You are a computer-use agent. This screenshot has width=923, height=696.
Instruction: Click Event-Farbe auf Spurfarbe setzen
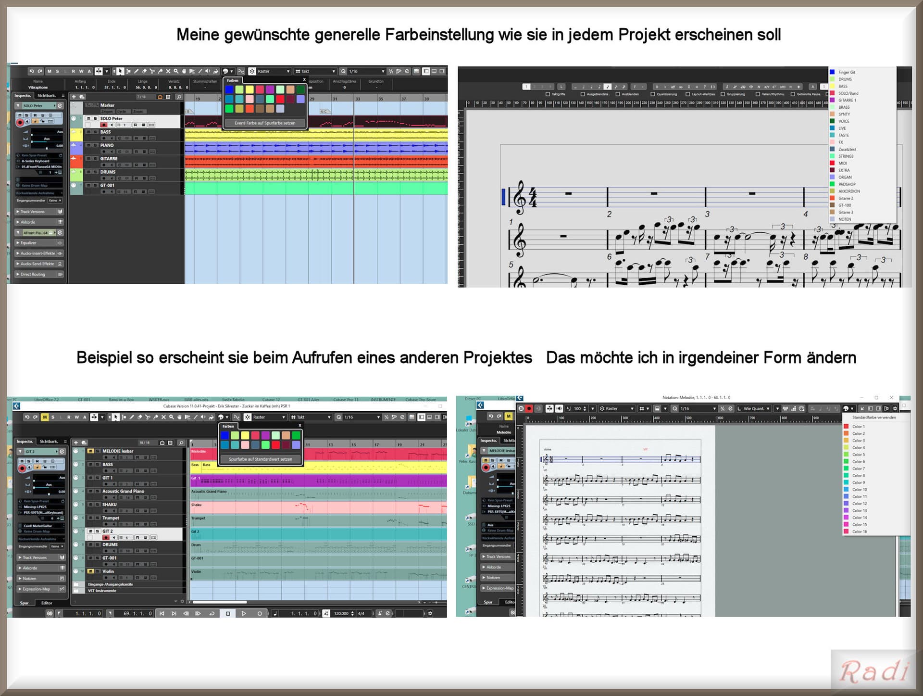[265, 123]
